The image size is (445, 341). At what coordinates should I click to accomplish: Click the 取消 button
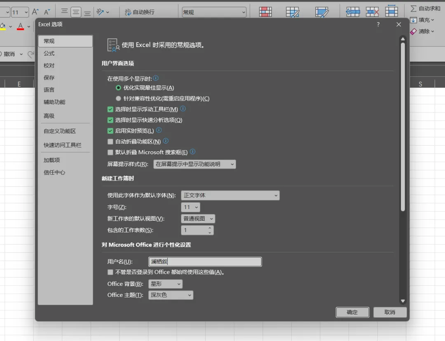(x=390, y=312)
